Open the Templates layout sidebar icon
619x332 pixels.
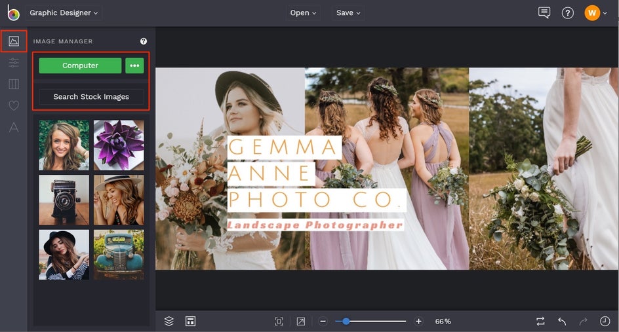click(x=14, y=84)
